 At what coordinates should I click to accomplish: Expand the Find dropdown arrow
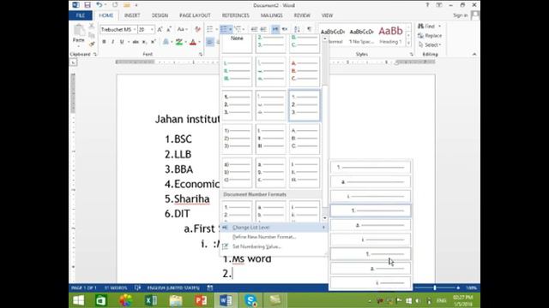tap(439, 27)
